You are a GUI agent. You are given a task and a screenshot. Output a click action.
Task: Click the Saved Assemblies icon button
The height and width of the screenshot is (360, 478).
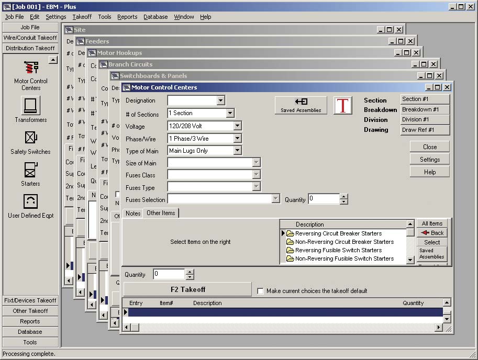point(301,105)
